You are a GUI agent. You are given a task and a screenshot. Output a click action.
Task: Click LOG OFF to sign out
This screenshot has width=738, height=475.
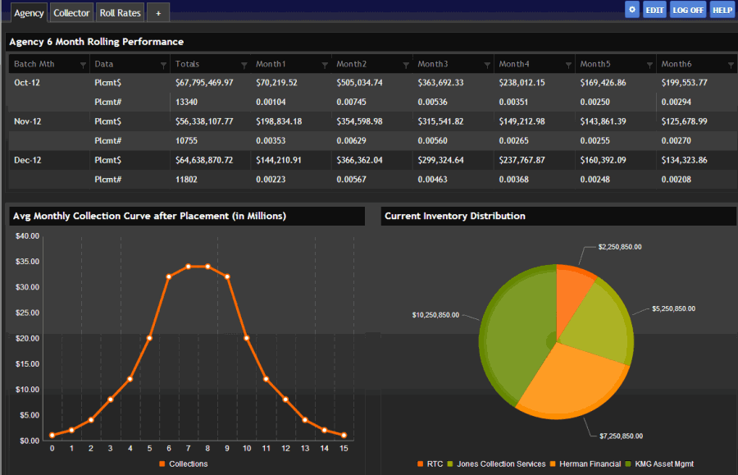[x=687, y=9]
